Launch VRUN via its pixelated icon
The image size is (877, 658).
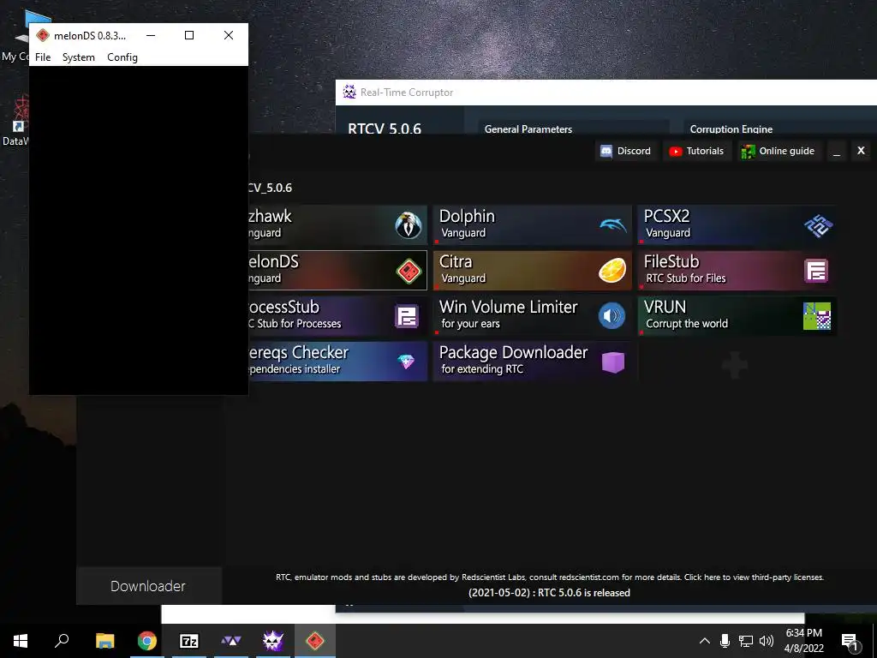coord(816,316)
